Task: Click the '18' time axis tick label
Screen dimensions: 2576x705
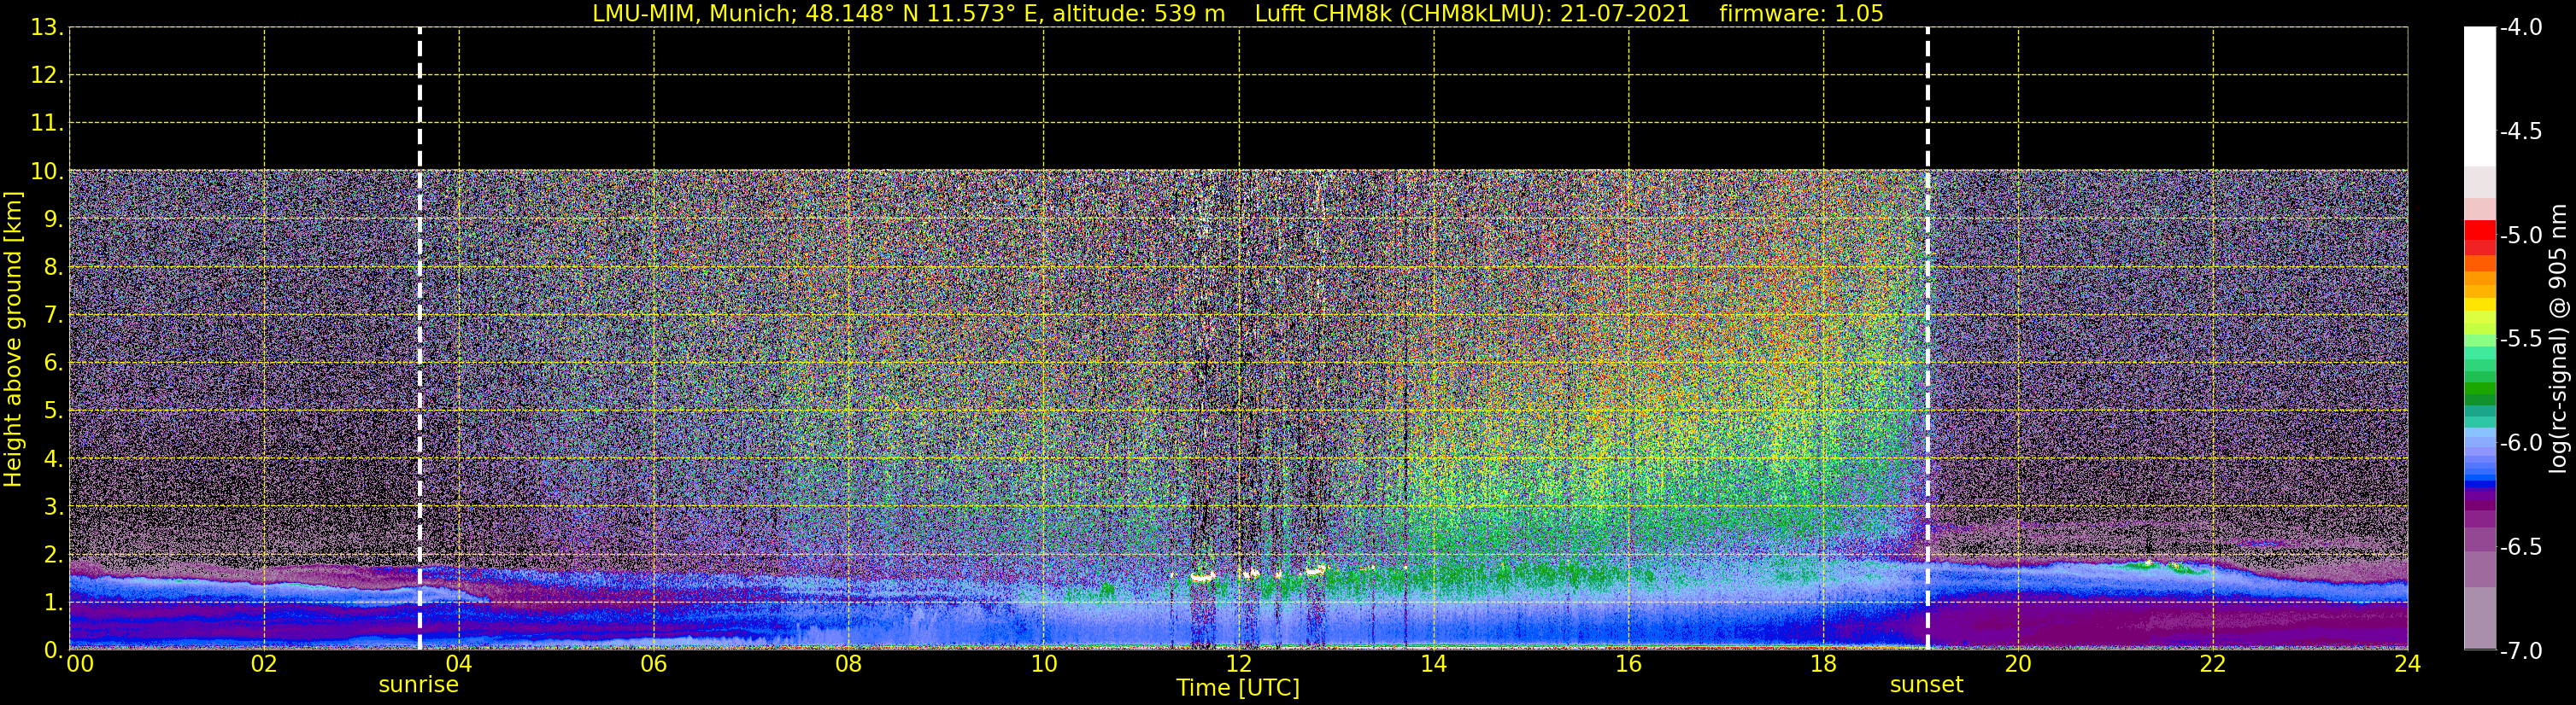Action: (x=1824, y=664)
